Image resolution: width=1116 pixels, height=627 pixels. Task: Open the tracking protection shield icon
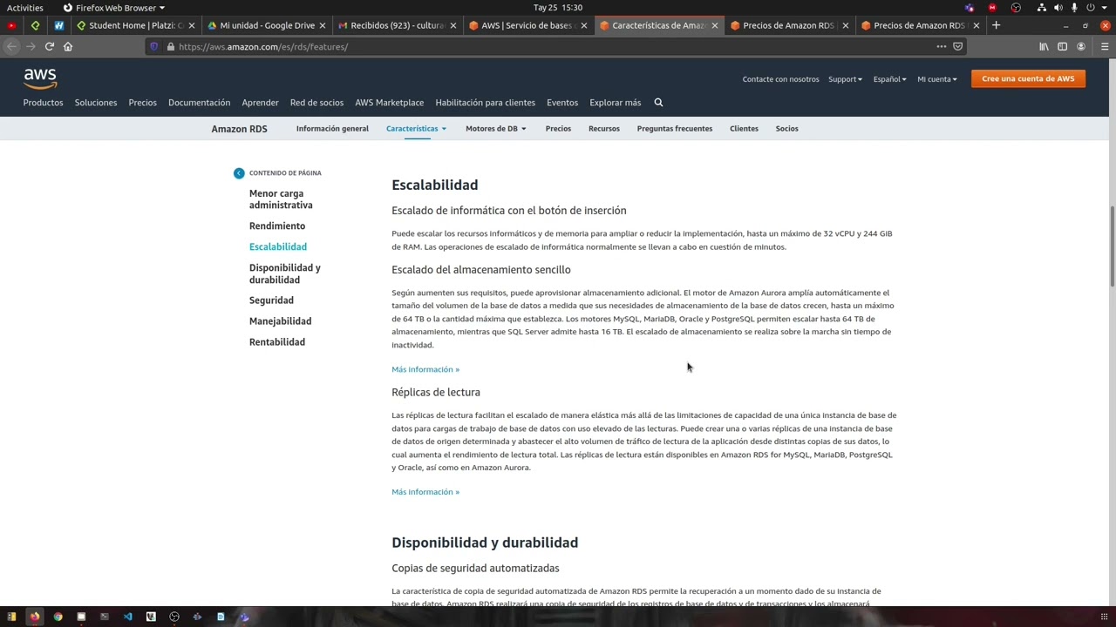[153, 47]
